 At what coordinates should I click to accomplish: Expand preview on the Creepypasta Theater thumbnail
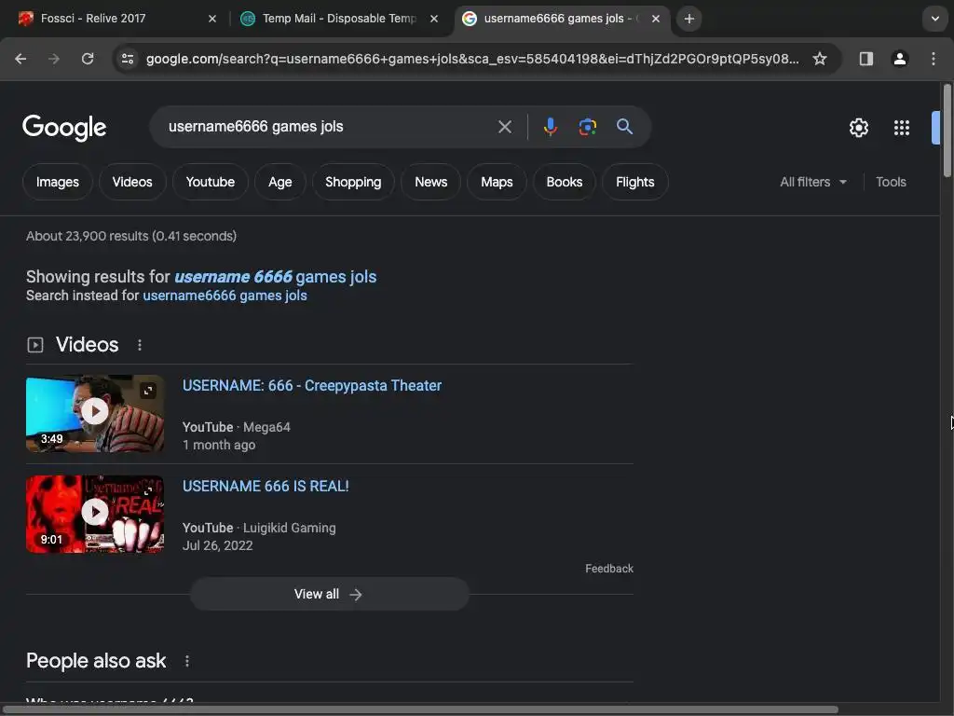pos(148,391)
